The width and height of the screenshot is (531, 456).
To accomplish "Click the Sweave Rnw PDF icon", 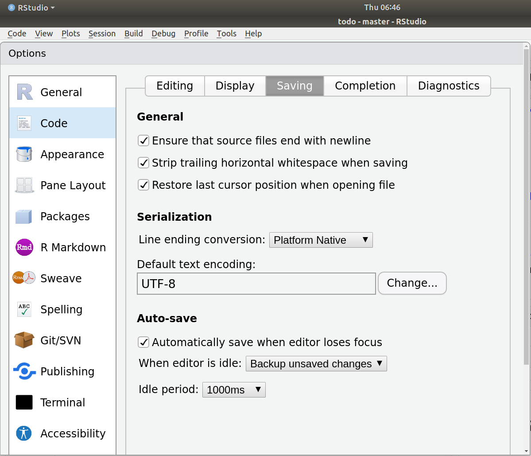I will point(24,278).
